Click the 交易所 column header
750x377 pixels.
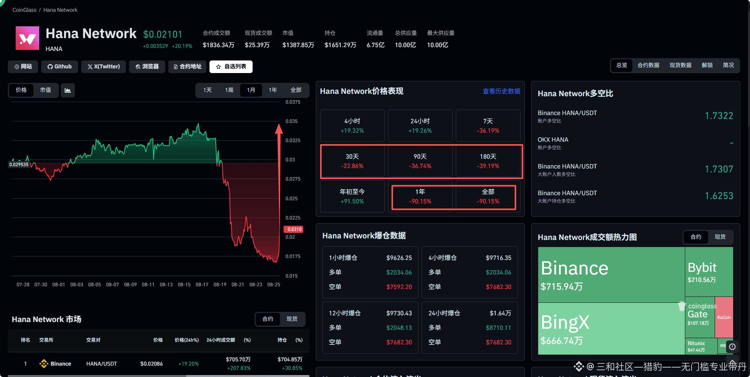tap(46, 340)
